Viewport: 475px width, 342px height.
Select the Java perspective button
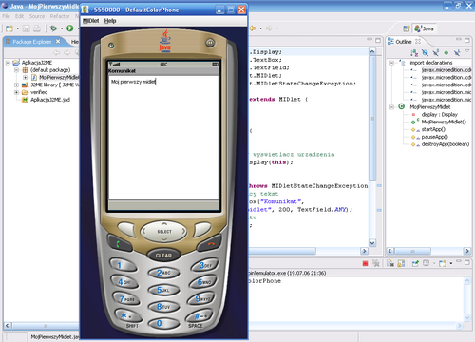tap(425, 28)
